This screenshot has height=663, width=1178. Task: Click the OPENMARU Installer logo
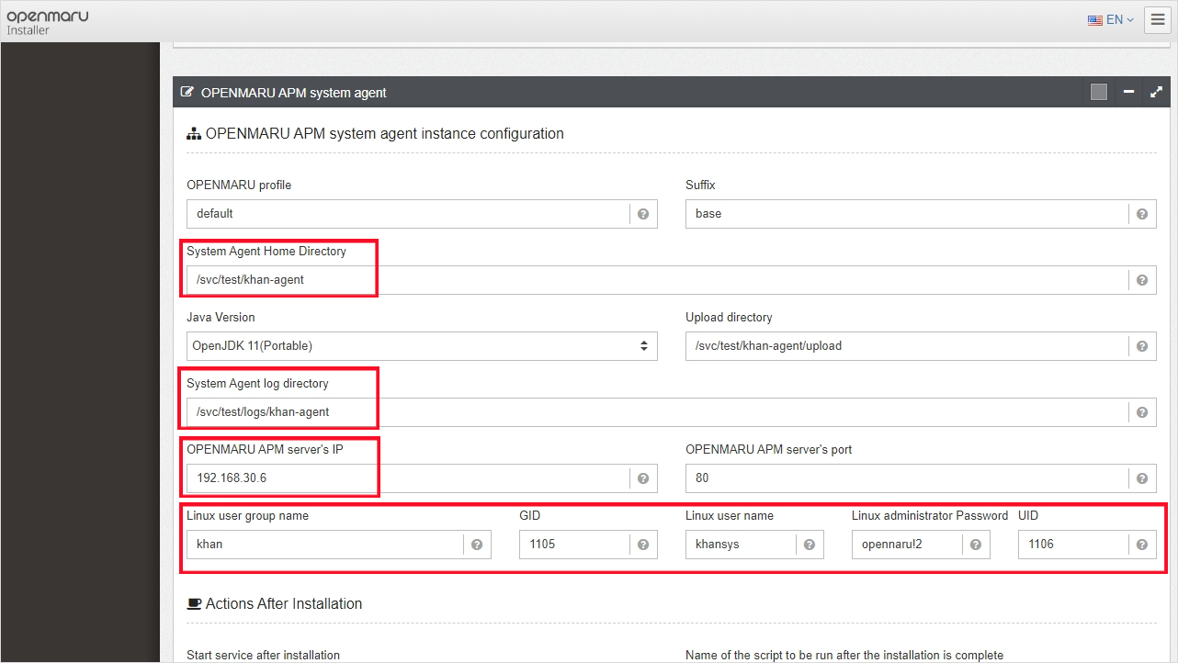point(47,21)
